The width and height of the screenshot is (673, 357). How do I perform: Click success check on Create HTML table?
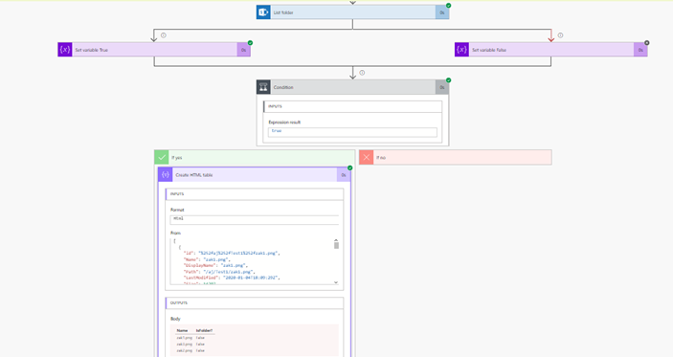pyautogui.click(x=349, y=167)
